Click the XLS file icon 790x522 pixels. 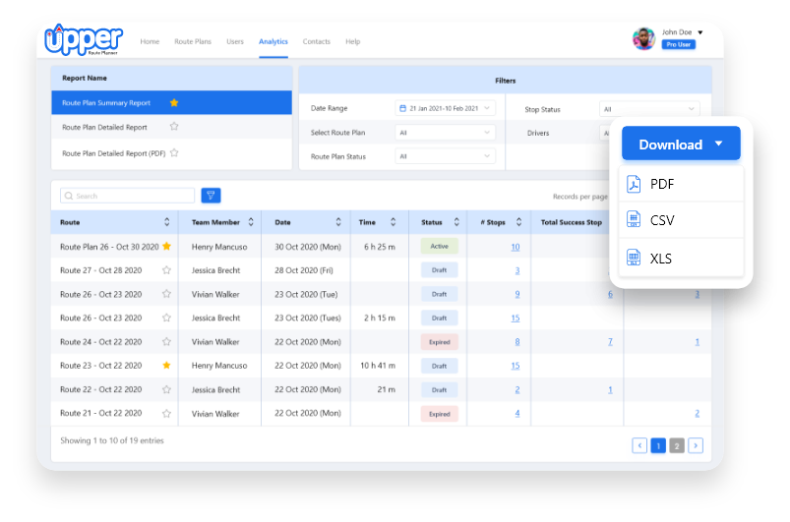[x=634, y=258]
